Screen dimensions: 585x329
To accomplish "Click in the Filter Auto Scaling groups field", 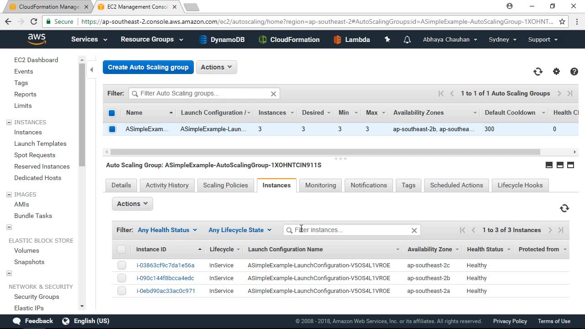I will point(204,93).
